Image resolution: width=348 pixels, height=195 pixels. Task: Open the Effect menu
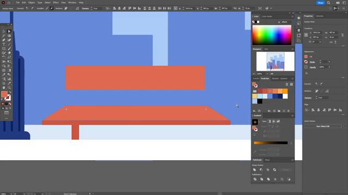coord(55,3)
